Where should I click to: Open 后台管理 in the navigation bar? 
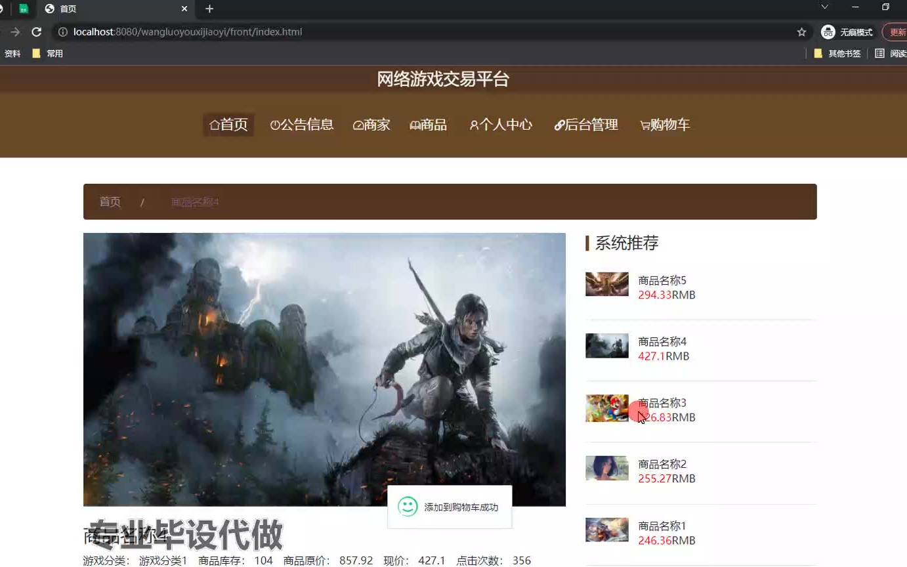pyautogui.click(x=586, y=125)
